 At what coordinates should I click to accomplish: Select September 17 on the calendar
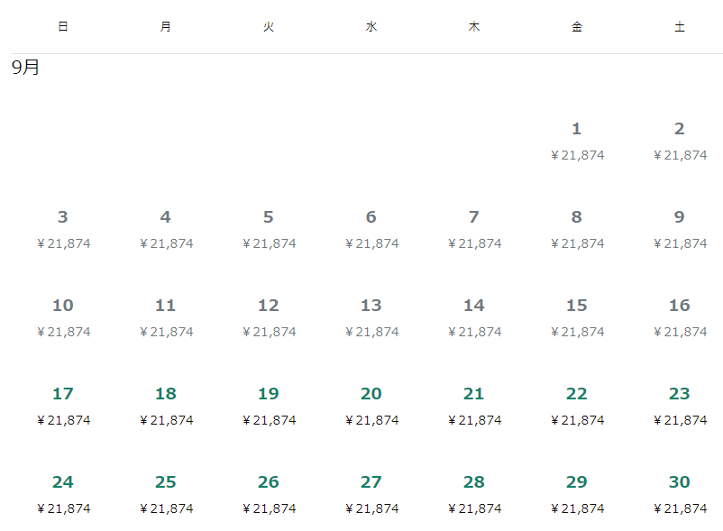pyautogui.click(x=63, y=405)
